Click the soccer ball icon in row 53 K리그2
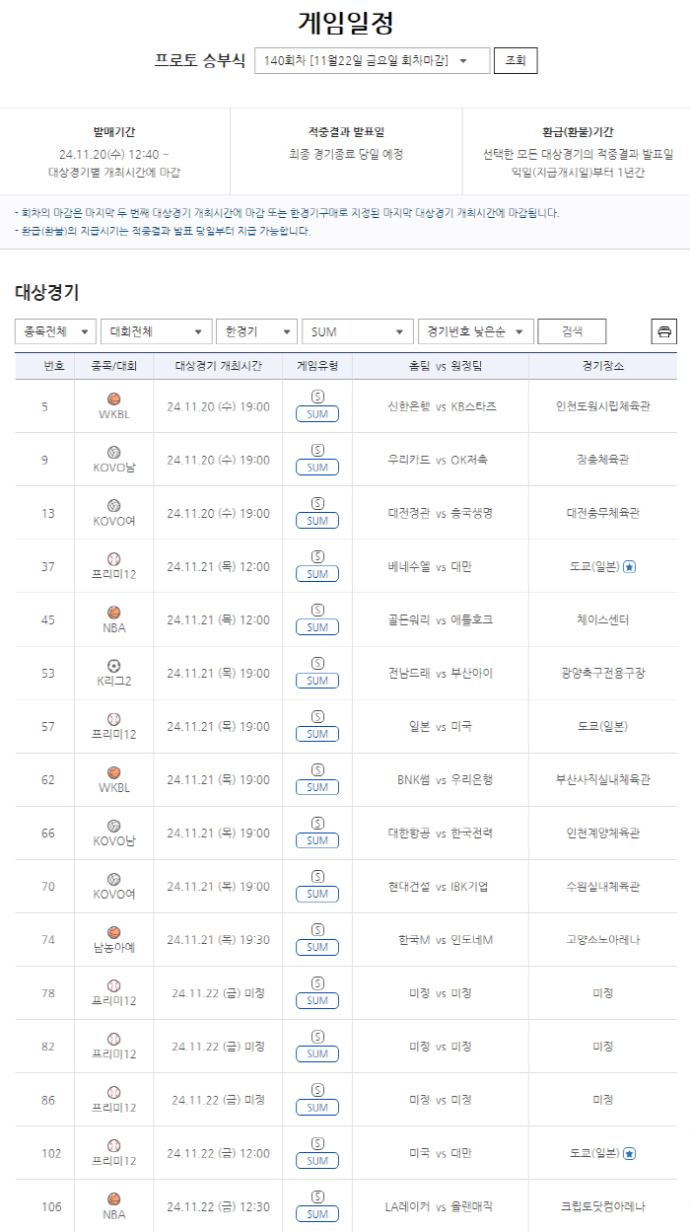This screenshot has width=690, height=1232. click(x=113, y=666)
